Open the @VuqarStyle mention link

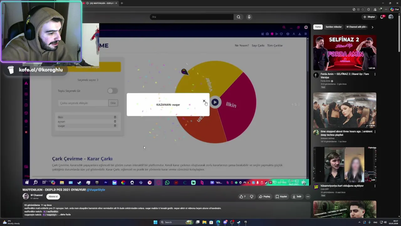point(96,190)
